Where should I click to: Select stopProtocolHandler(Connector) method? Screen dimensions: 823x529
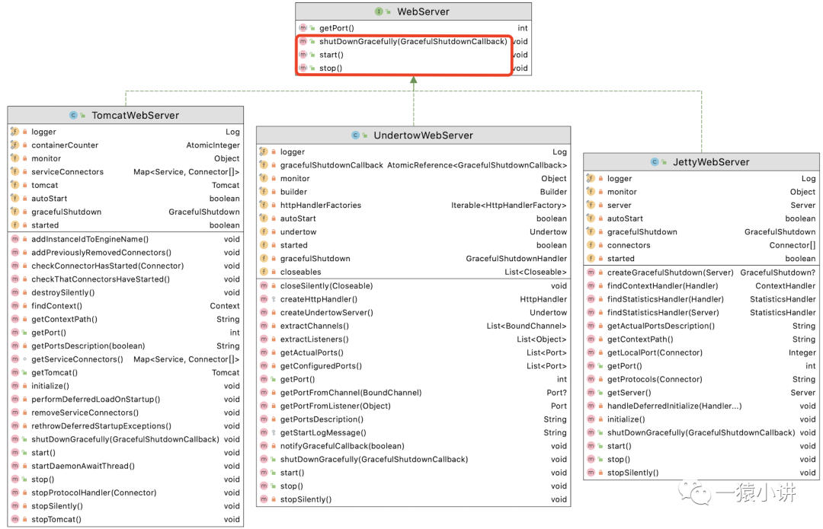coord(126,492)
